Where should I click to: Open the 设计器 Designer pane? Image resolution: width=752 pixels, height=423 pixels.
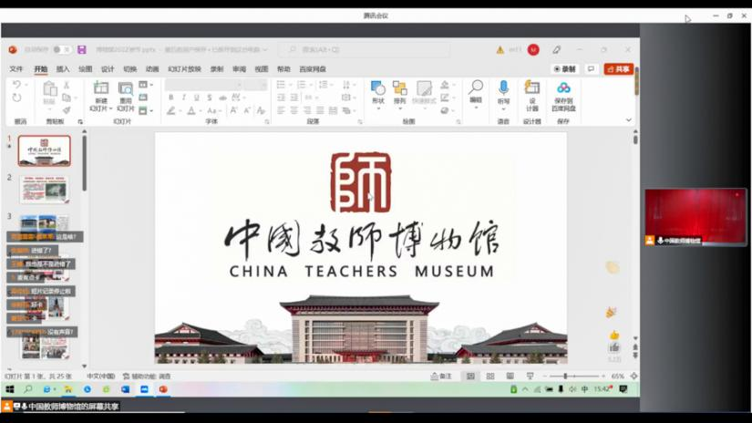click(531, 89)
